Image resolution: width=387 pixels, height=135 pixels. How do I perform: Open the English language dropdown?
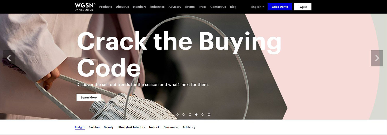258,7
